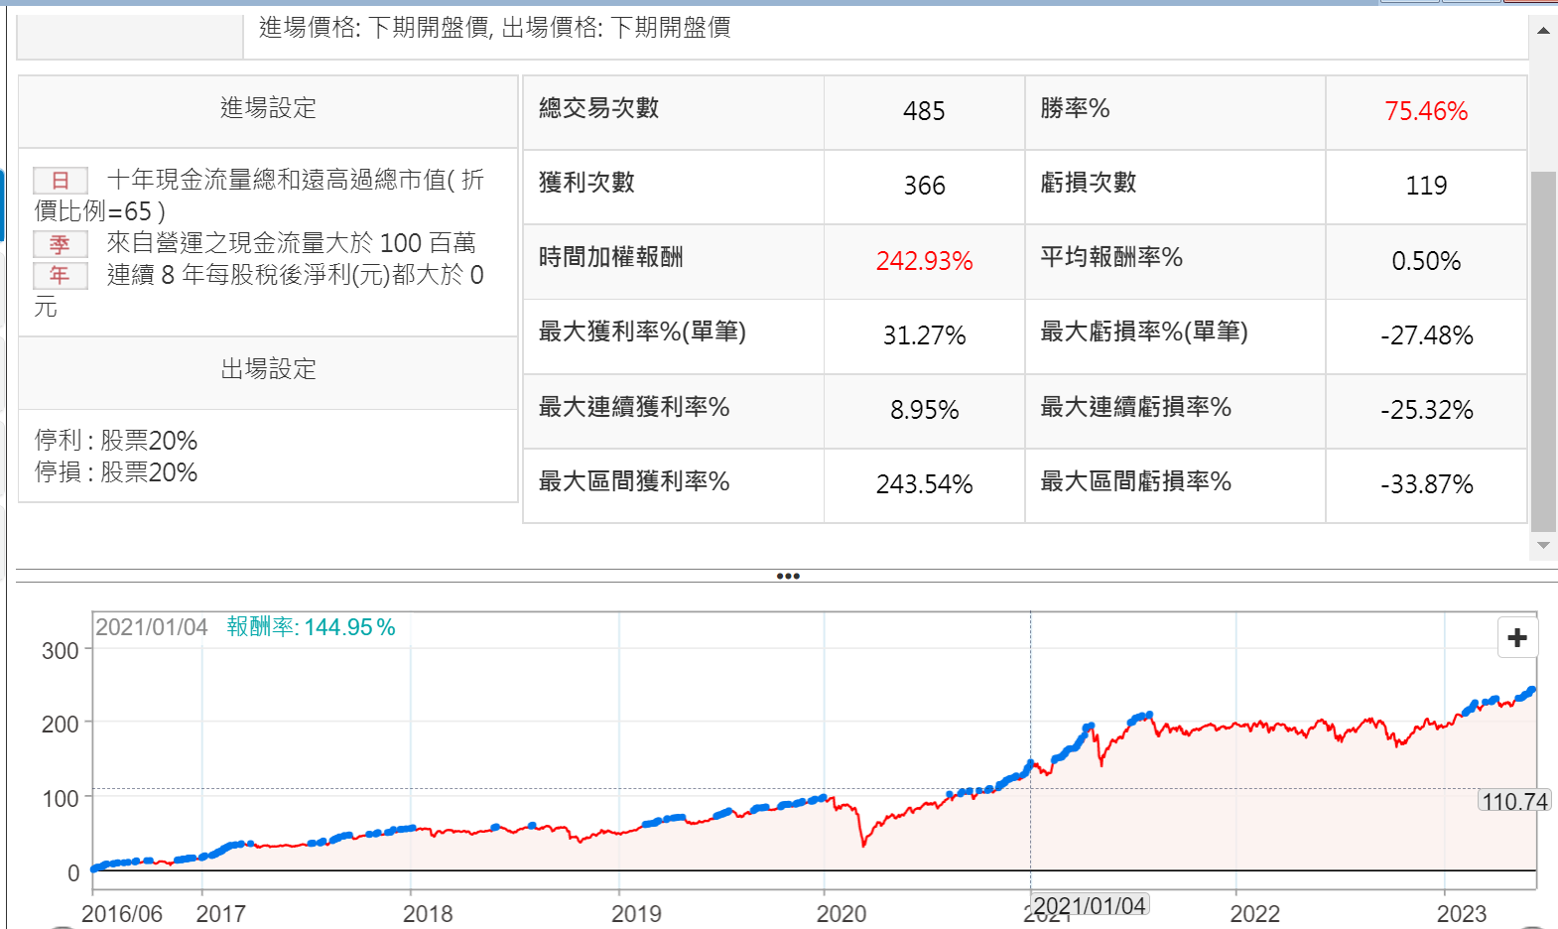This screenshot has height=929, width=1558.
Task: Click the three-dot splitter handle above chart
Action: (x=788, y=576)
